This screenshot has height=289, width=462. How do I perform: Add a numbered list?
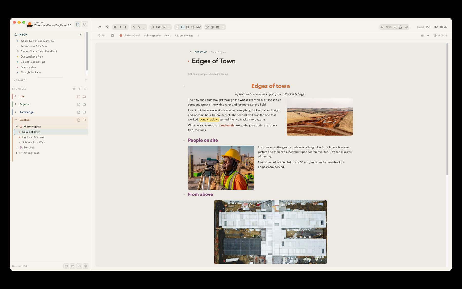[x=177, y=27]
